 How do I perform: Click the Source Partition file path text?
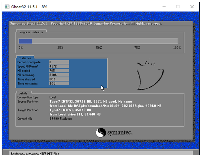[x=105, y=106]
